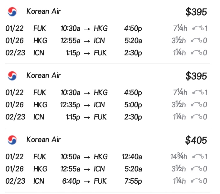Choose the second result's $395 price

click(196, 76)
